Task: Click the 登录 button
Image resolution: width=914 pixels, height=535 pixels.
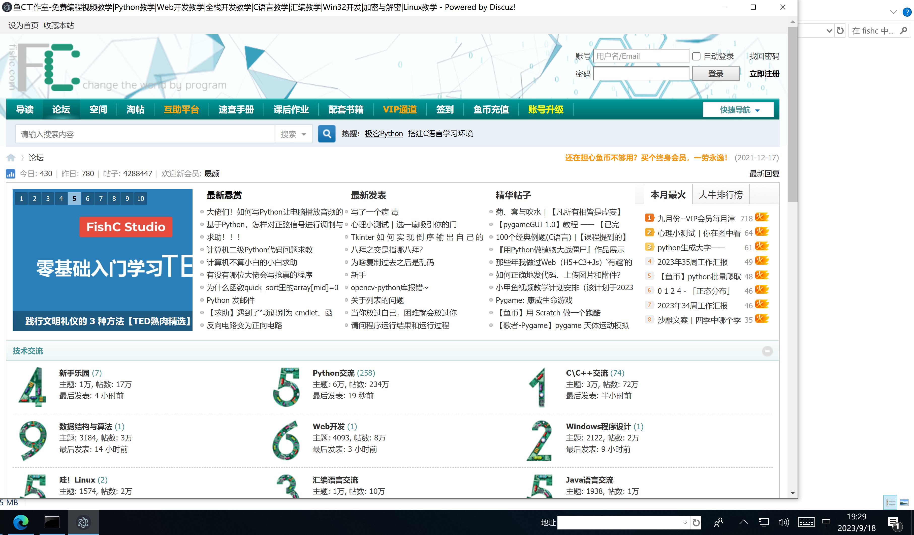Action: (x=716, y=74)
